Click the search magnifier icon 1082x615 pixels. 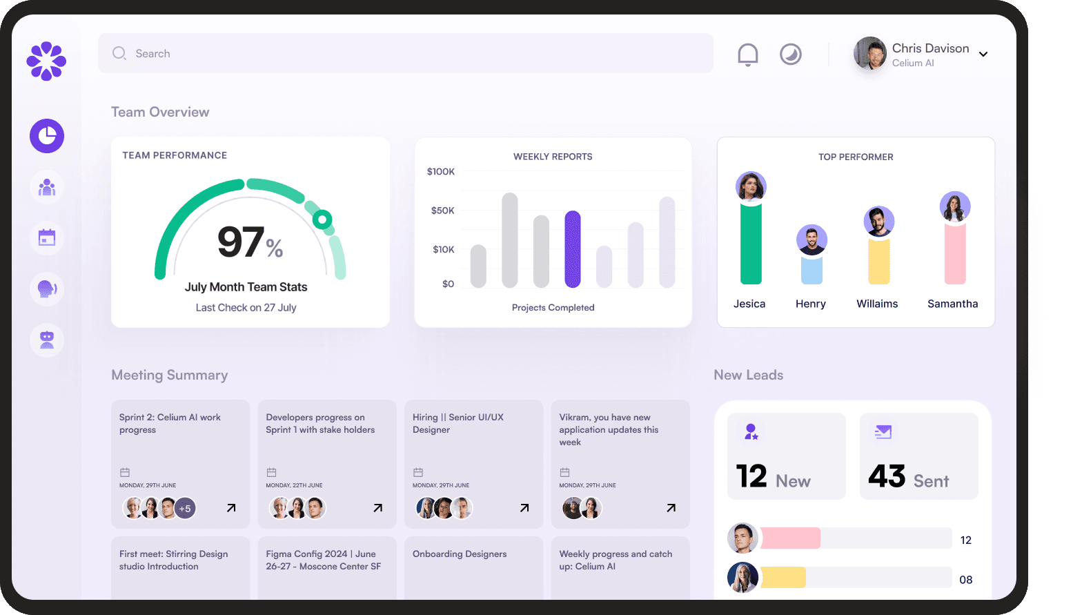pos(119,53)
